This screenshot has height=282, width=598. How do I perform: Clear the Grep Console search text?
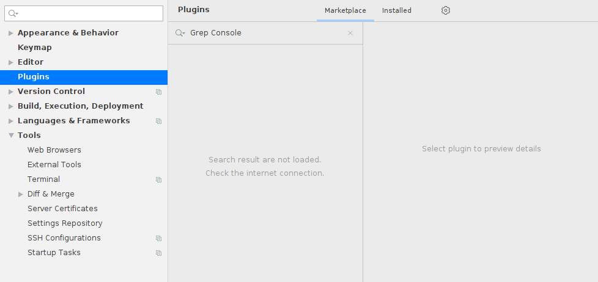click(350, 33)
